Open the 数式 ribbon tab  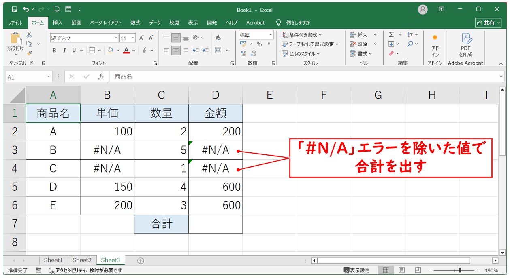coord(135,23)
